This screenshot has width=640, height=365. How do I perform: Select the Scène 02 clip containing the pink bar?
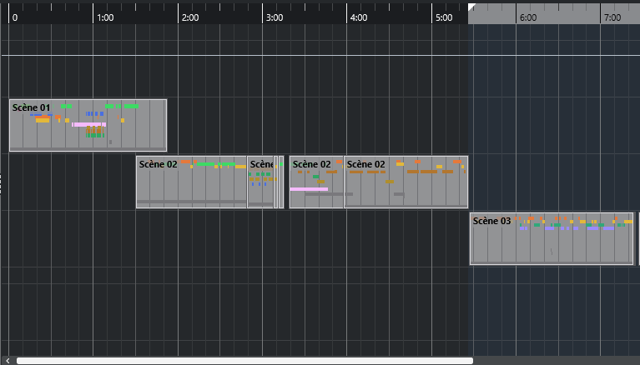pos(317,182)
